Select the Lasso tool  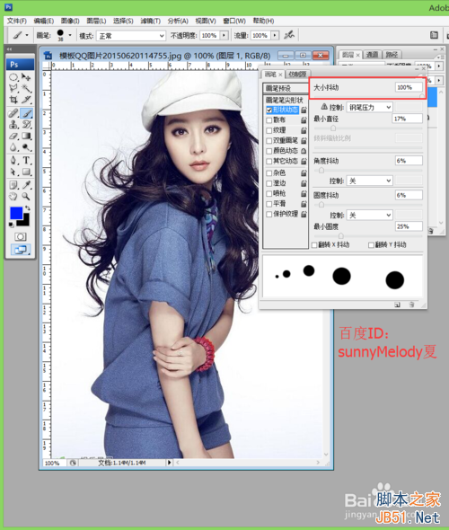(13, 89)
